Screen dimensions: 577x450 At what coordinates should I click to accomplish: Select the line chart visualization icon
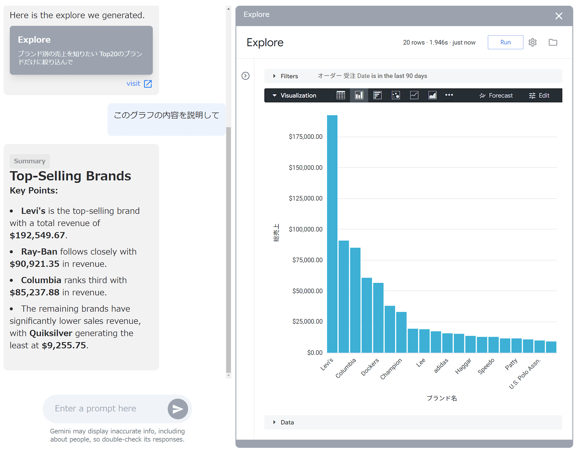[414, 95]
